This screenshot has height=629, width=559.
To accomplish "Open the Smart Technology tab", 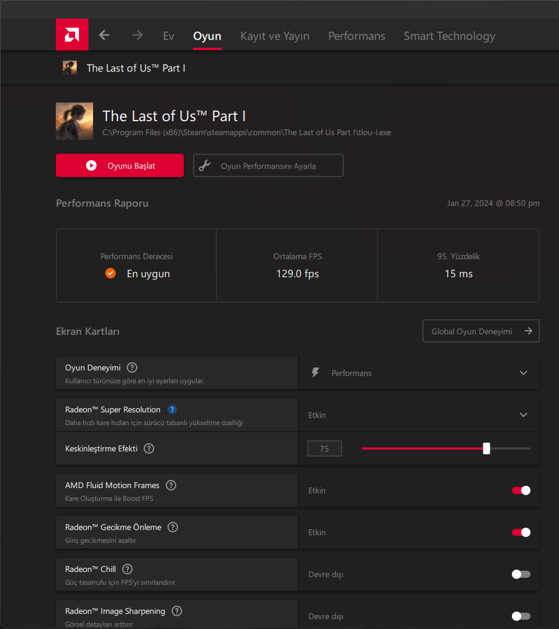I will point(450,36).
